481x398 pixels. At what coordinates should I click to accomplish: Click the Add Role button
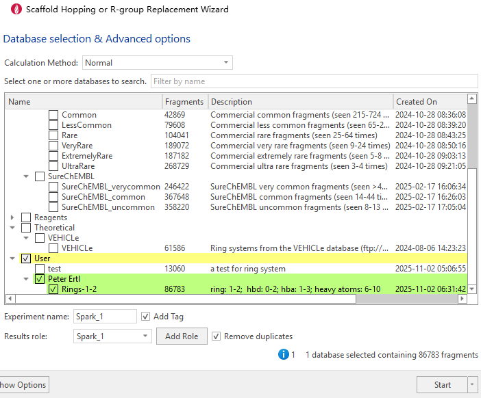(x=182, y=336)
